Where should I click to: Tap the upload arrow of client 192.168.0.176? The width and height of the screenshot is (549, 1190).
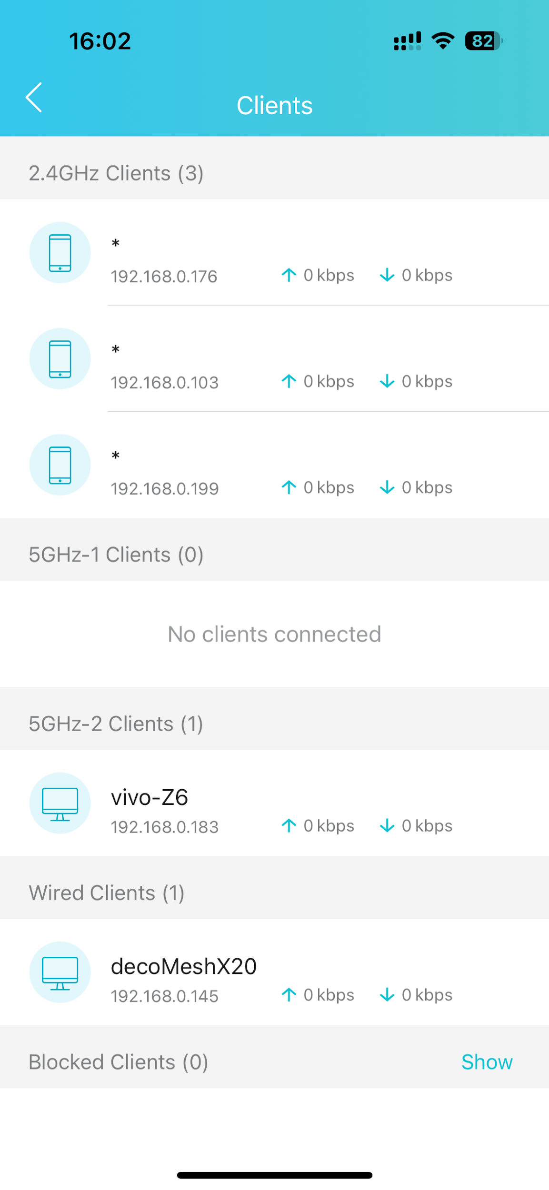pyautogui.click(x=289, y=275)
